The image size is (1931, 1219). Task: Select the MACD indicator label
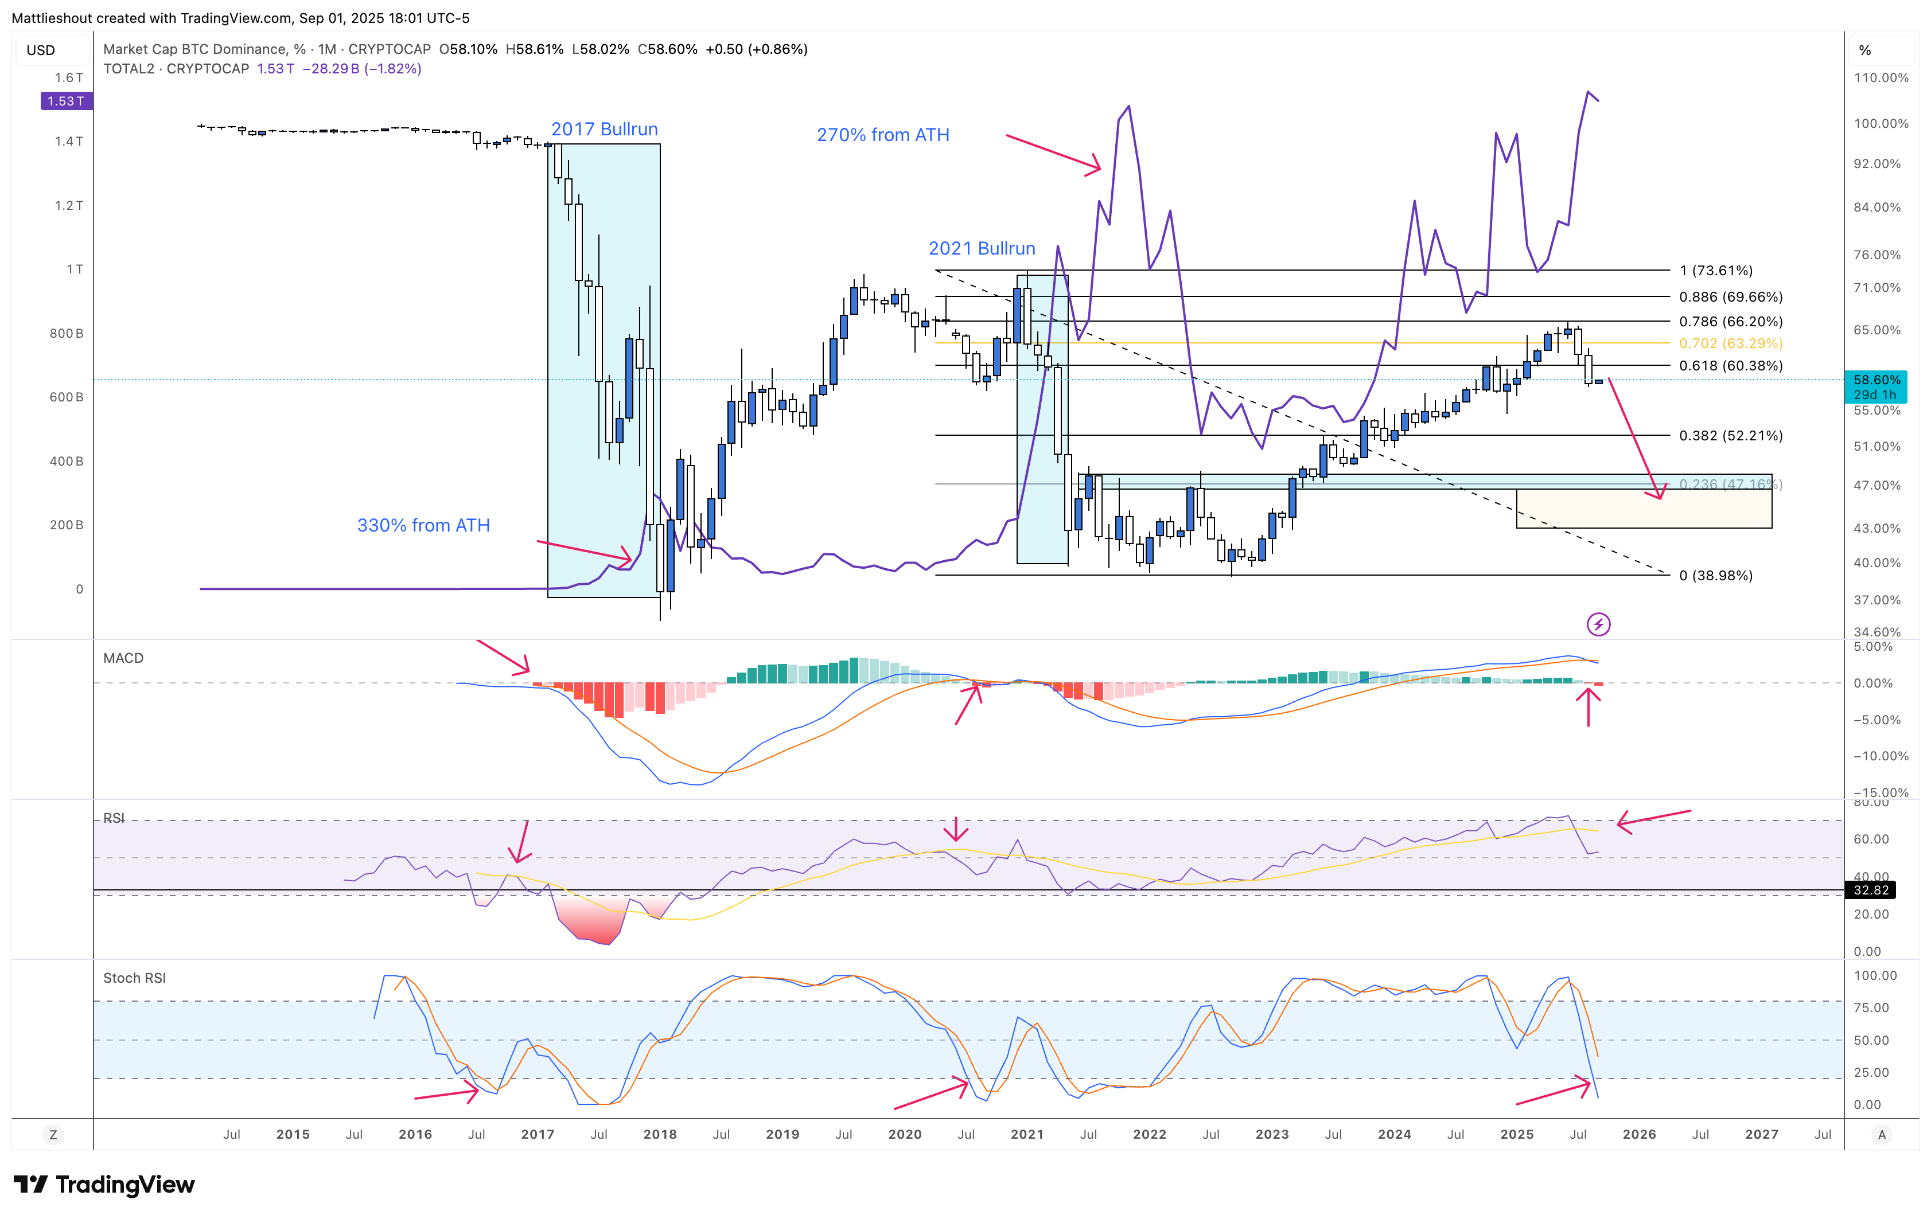point(123,658)
